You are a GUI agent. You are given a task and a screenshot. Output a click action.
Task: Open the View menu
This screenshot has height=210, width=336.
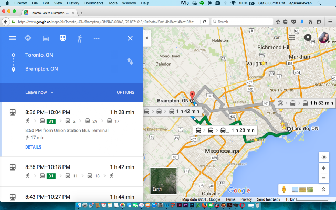(58, 3)
